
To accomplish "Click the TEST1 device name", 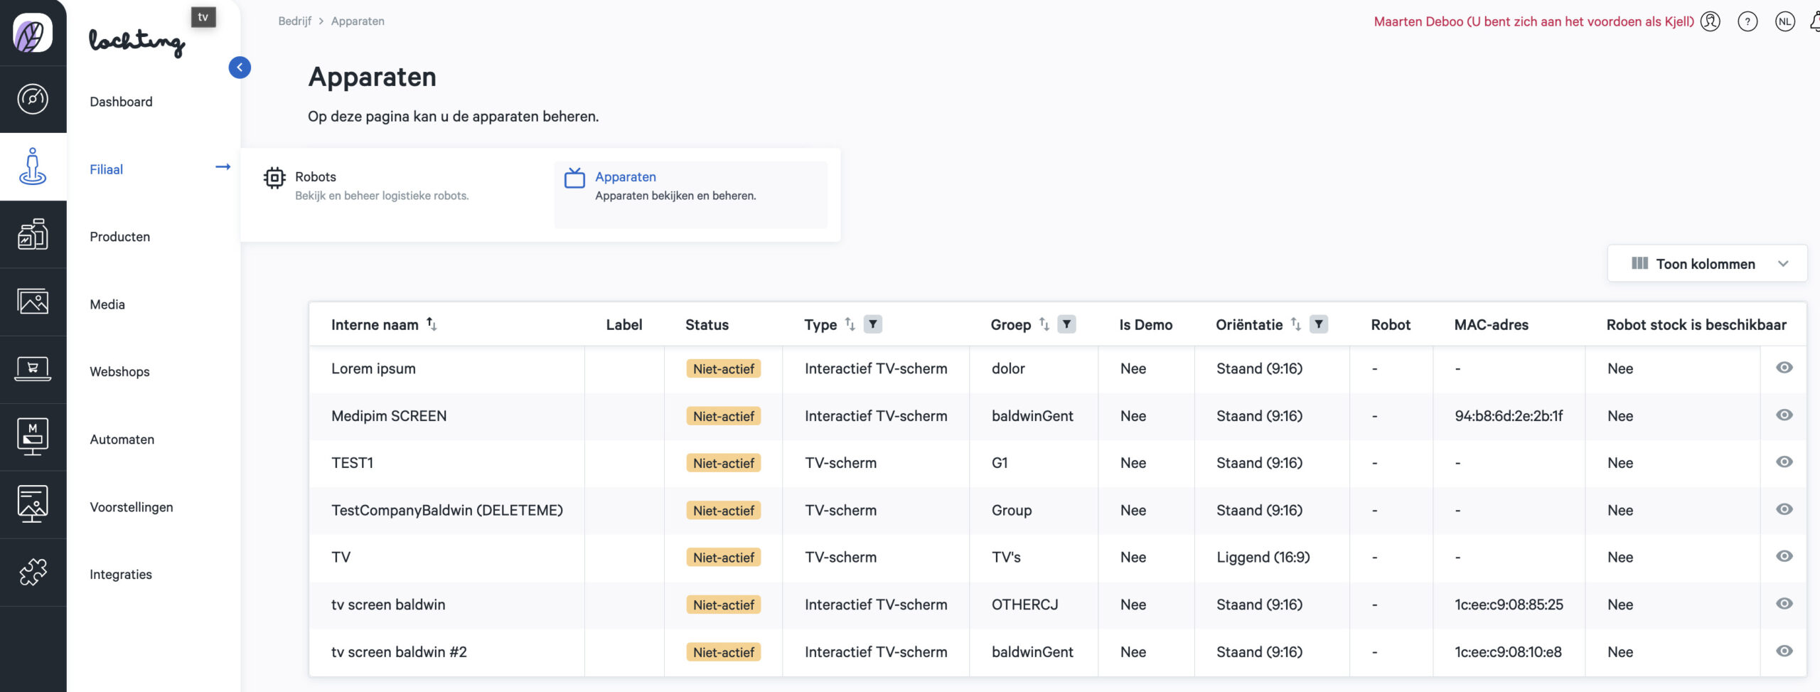I will point(352,463).
